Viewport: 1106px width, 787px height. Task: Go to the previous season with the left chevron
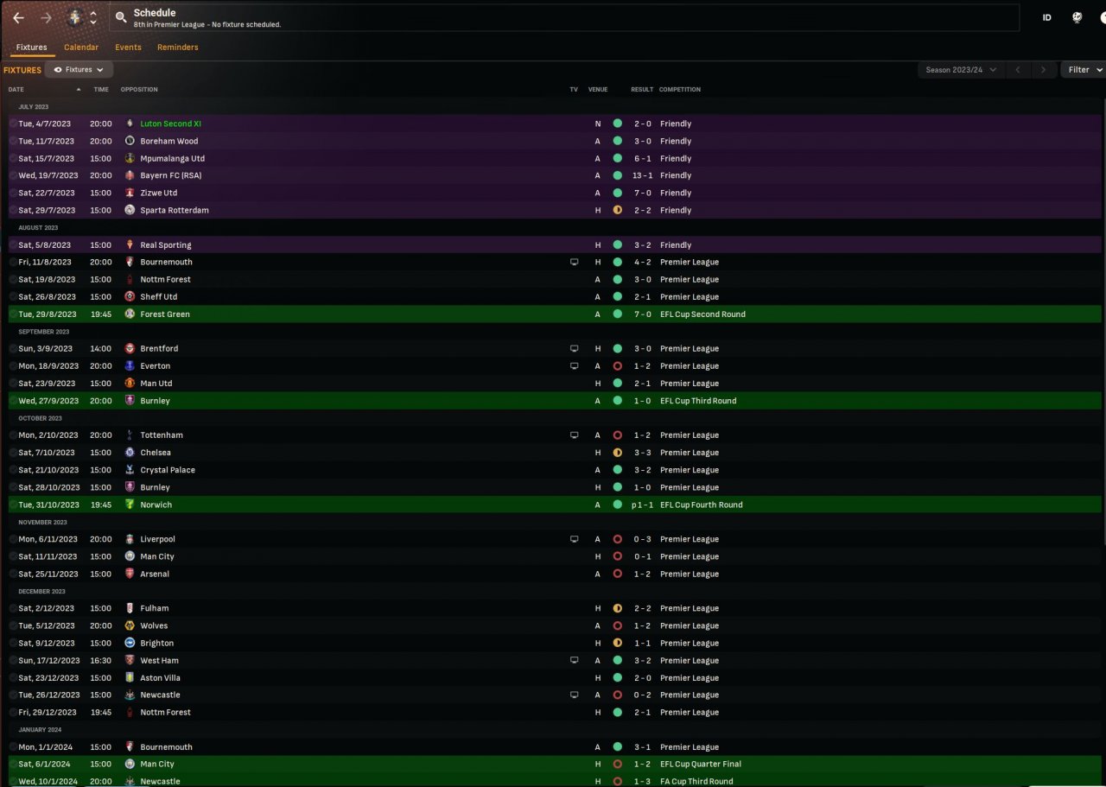(1018, 69)
